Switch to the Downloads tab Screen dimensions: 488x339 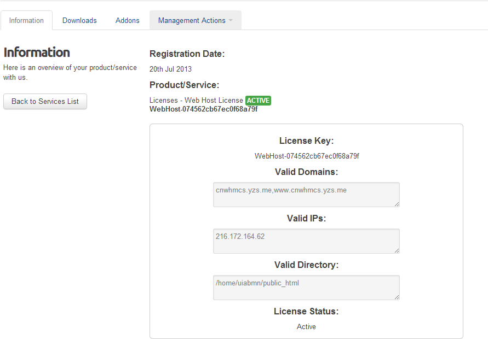(x=79, y=21)
